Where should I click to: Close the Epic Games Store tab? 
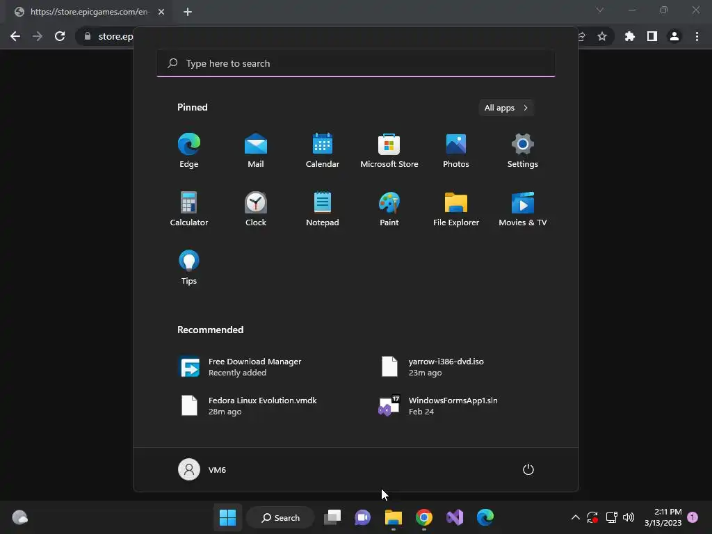[x=161, y=12]
